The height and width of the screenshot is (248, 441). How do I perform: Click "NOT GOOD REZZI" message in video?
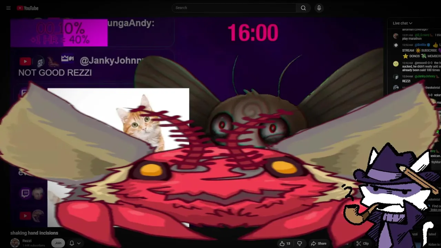(x=55, y=73)
